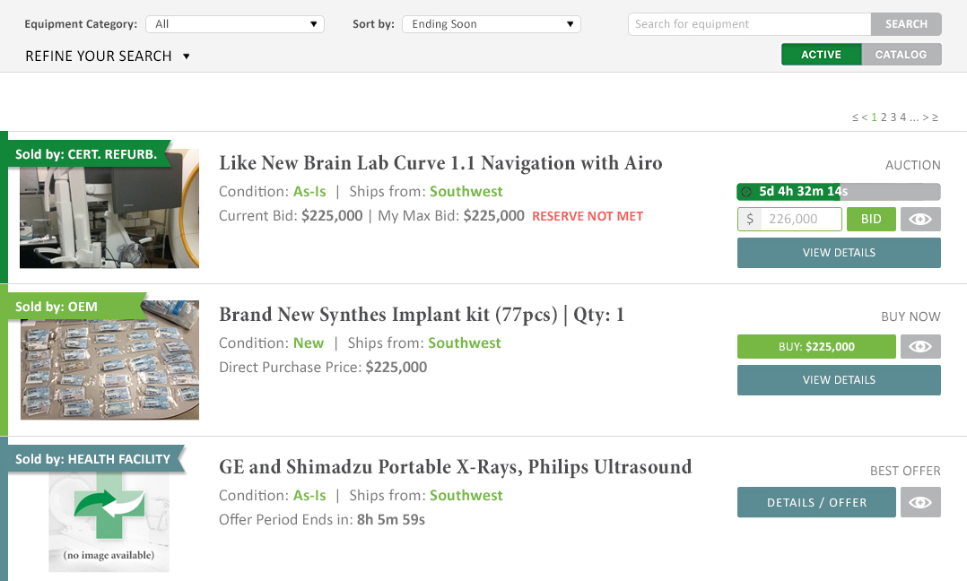Click the Search button
The image size is (967, 581).
pyautogui.click(x=906, y=24)
